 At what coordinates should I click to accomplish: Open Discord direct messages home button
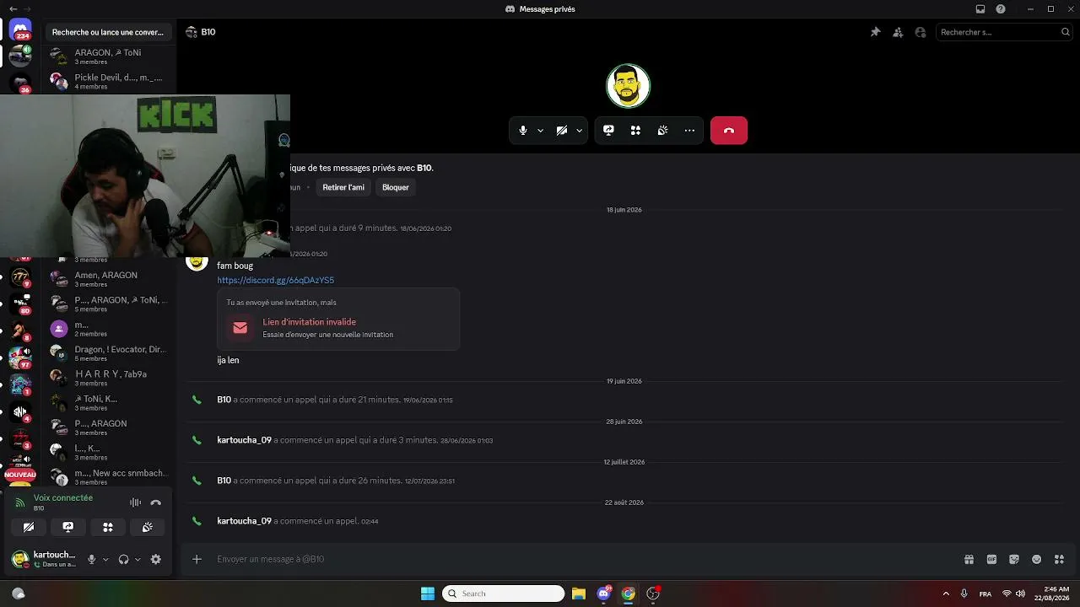tap(20, 31)
